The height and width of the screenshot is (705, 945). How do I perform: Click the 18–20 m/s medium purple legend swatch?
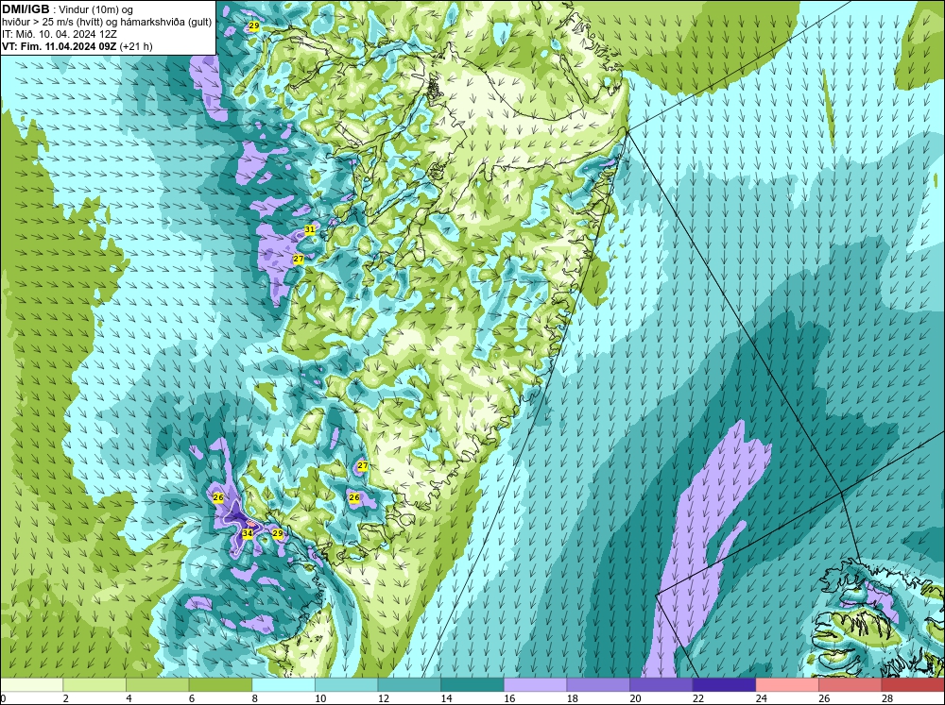click(x=598, y=685)
